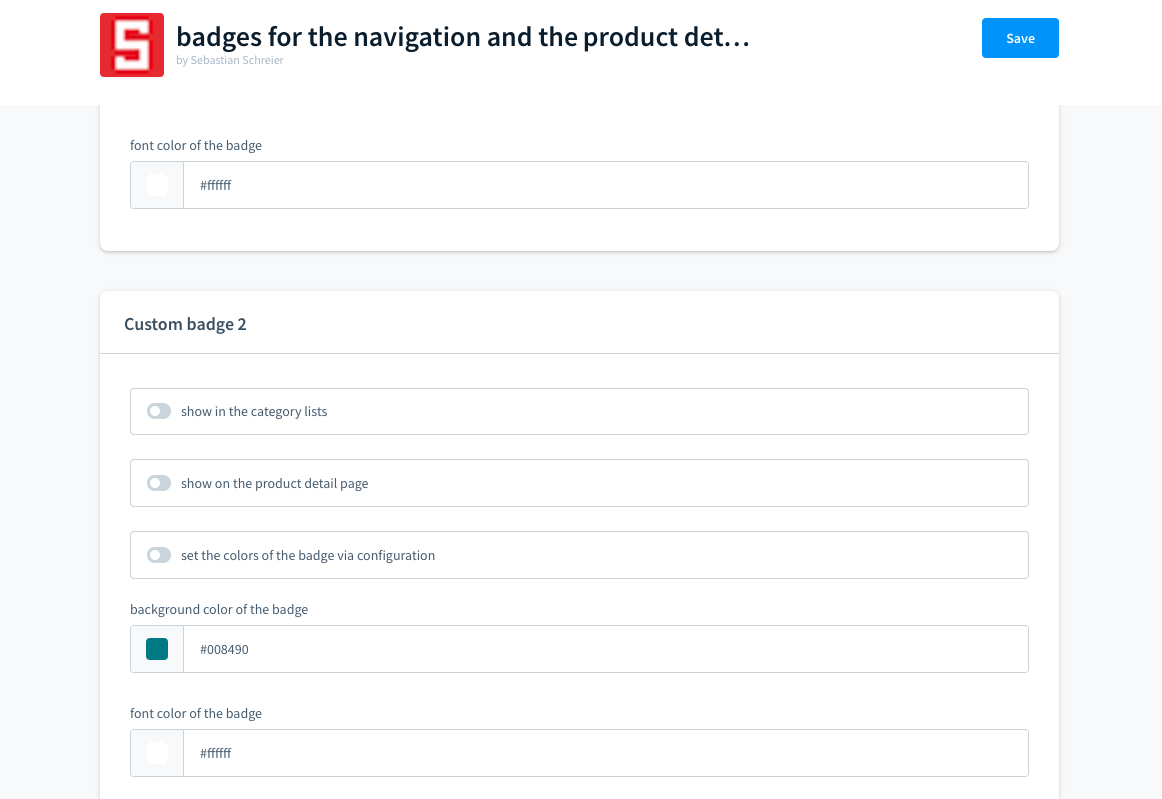This screenshot has width=1162, height=799.
Task: Enable show on the product detail page
Action: pos(159,483)
